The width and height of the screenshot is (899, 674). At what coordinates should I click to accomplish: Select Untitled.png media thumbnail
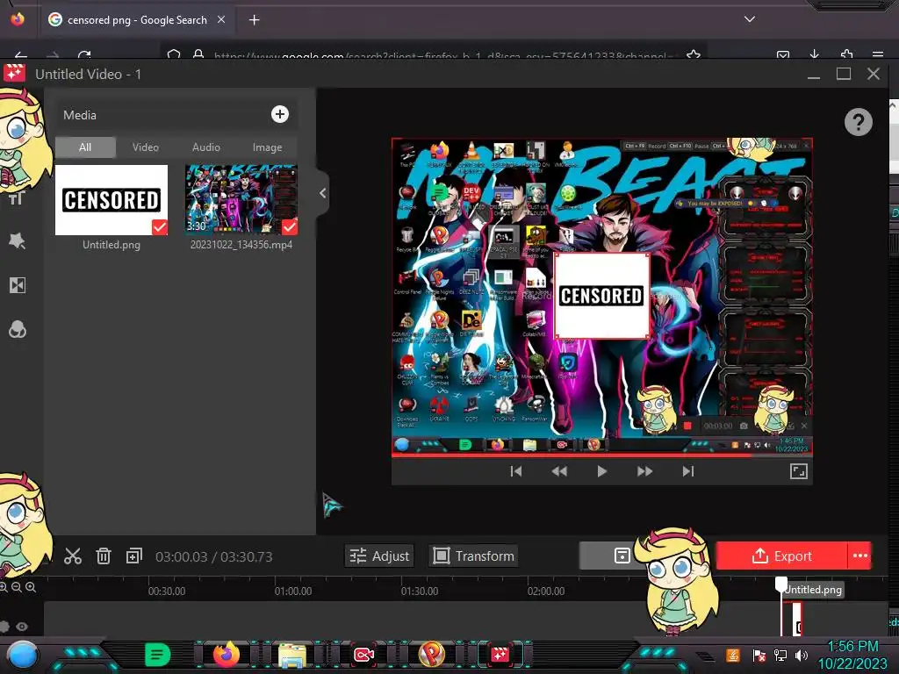[111, 199]
